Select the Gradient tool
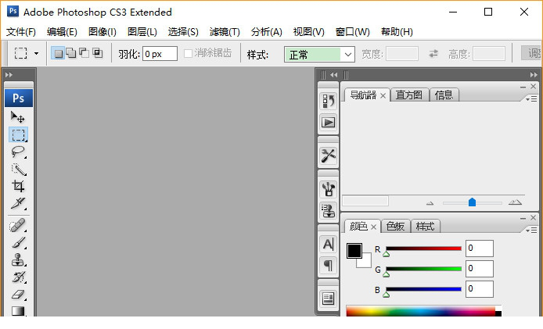Viewport: 543px width, 329px height. click(x=18, y=310)
